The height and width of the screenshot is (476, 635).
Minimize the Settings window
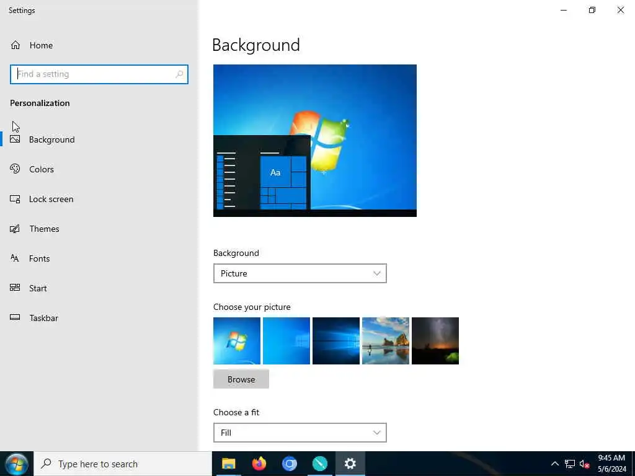(x=563, y=10)
